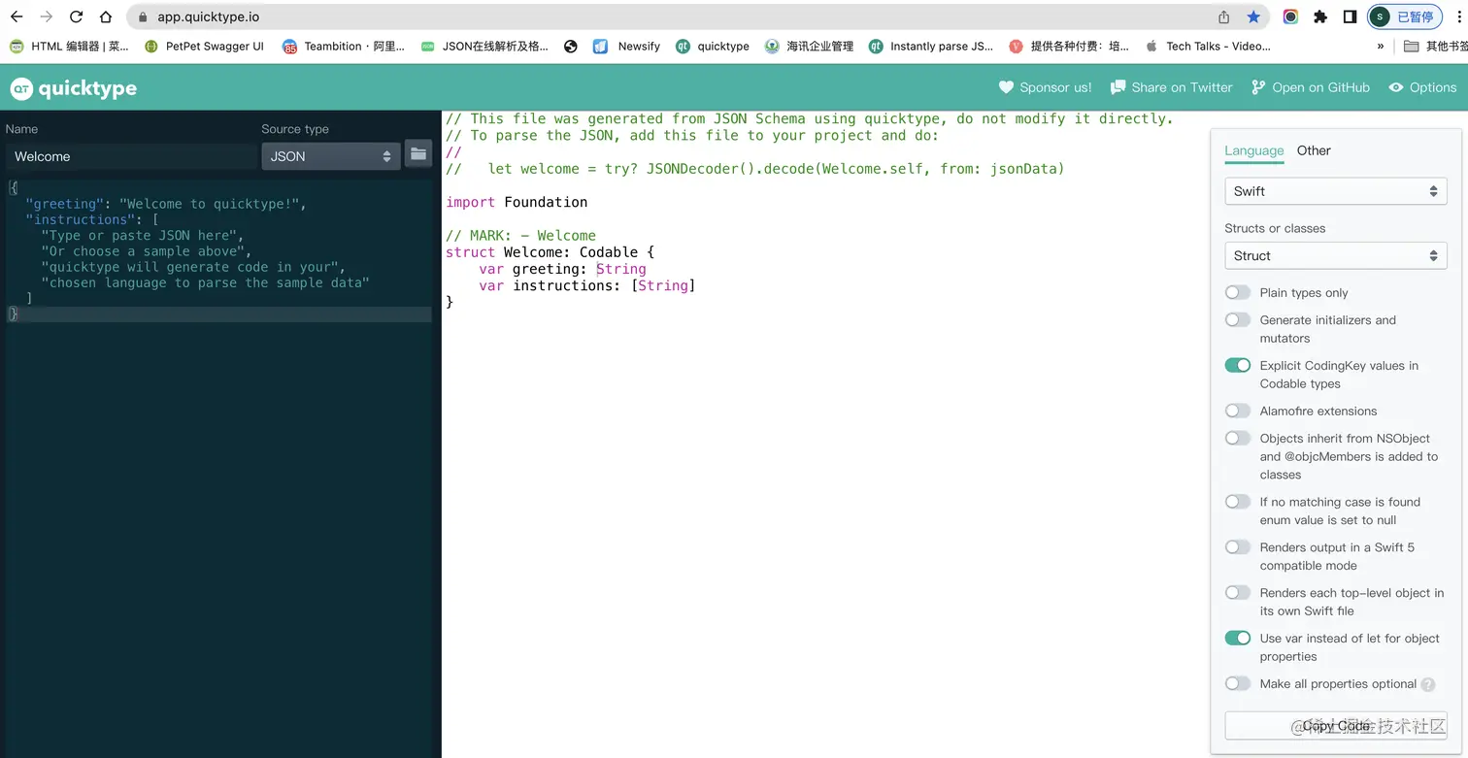Toggle enum value set to null option
1468x758 pixels.
(x=1238, y=502)
